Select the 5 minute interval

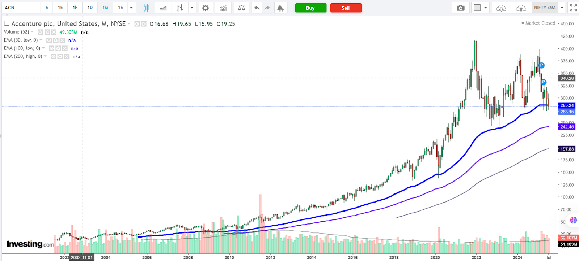[x=47, y=8]
